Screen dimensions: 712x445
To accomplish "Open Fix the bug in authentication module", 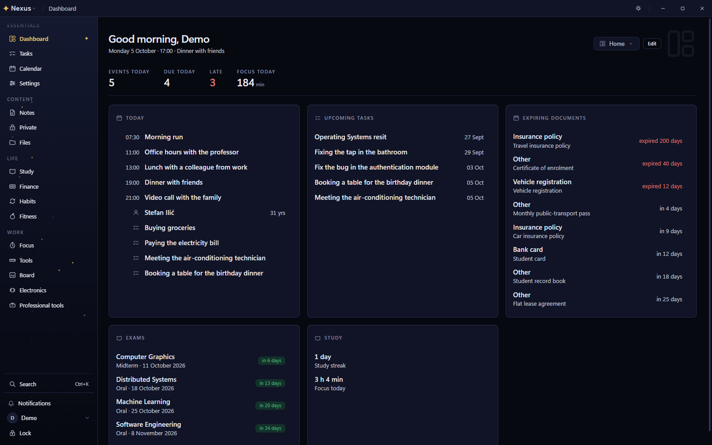I will (399, 167).
